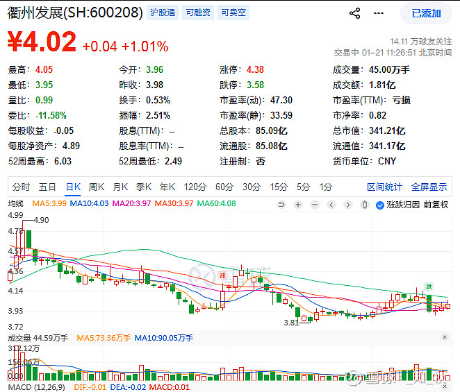Image resolution: width=460 pixels, height=392 pixels.
Task: Switch to the 60分 chart tab
Action: click(x=224, y=187)
